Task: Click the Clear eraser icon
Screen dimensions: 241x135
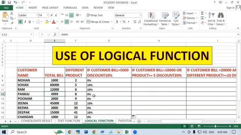Action: tap(202, 23)
